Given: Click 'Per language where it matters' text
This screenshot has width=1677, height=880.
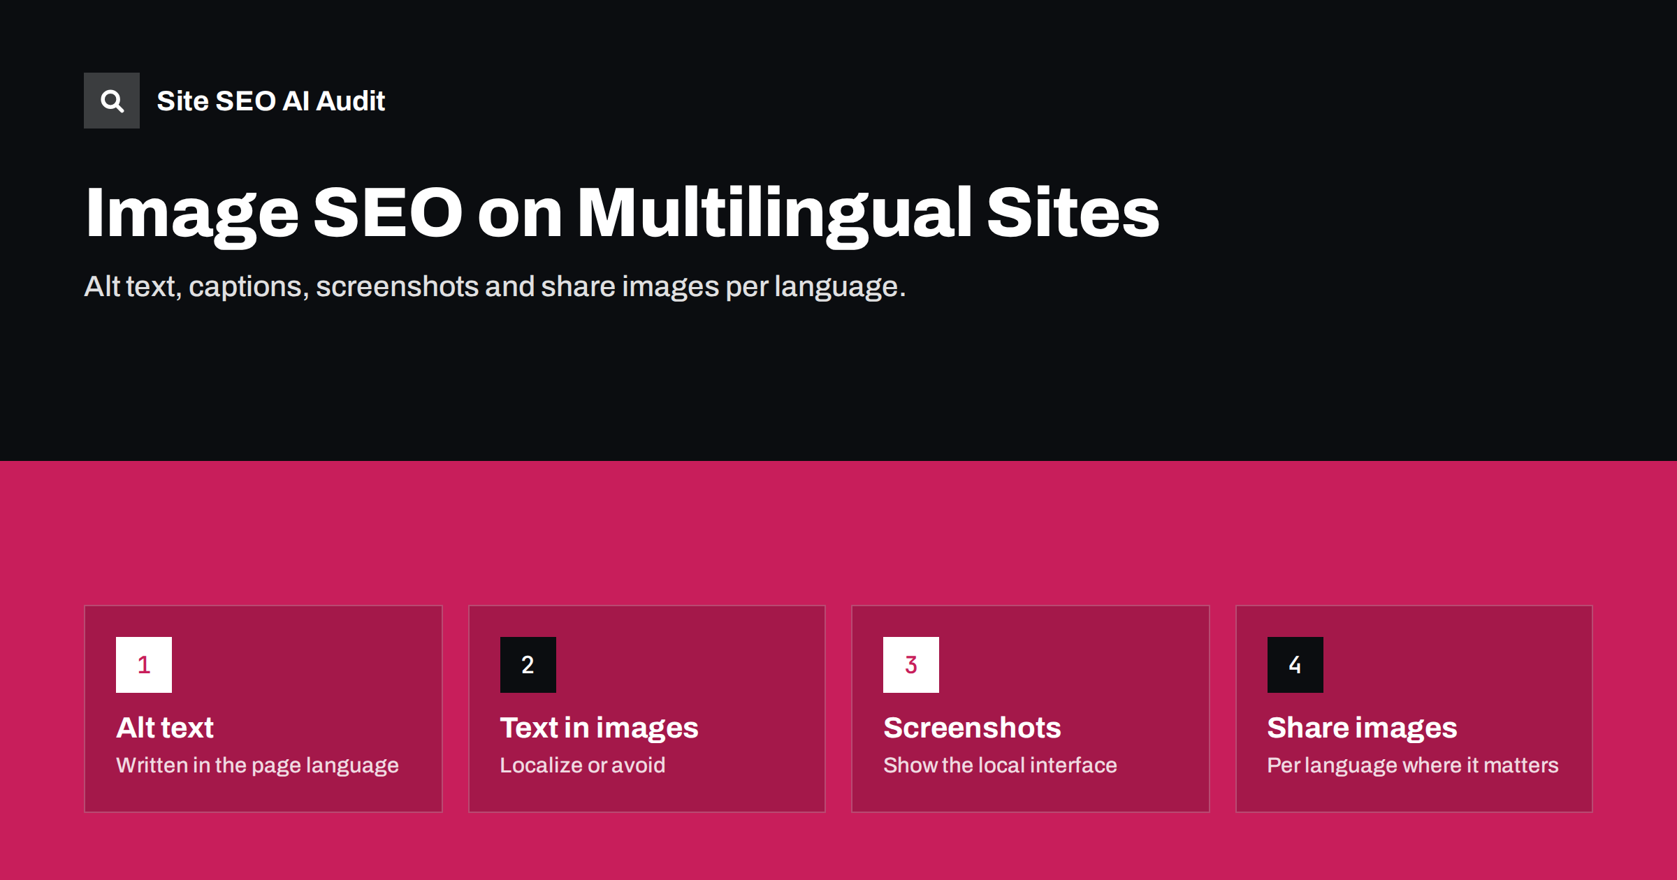Looking at the screenshot, I should tap(1413, 765).
